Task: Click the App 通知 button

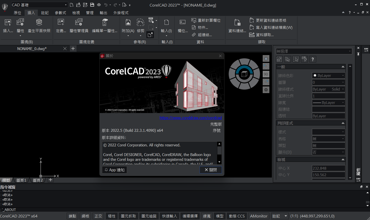Action: [x=114, y=170]
